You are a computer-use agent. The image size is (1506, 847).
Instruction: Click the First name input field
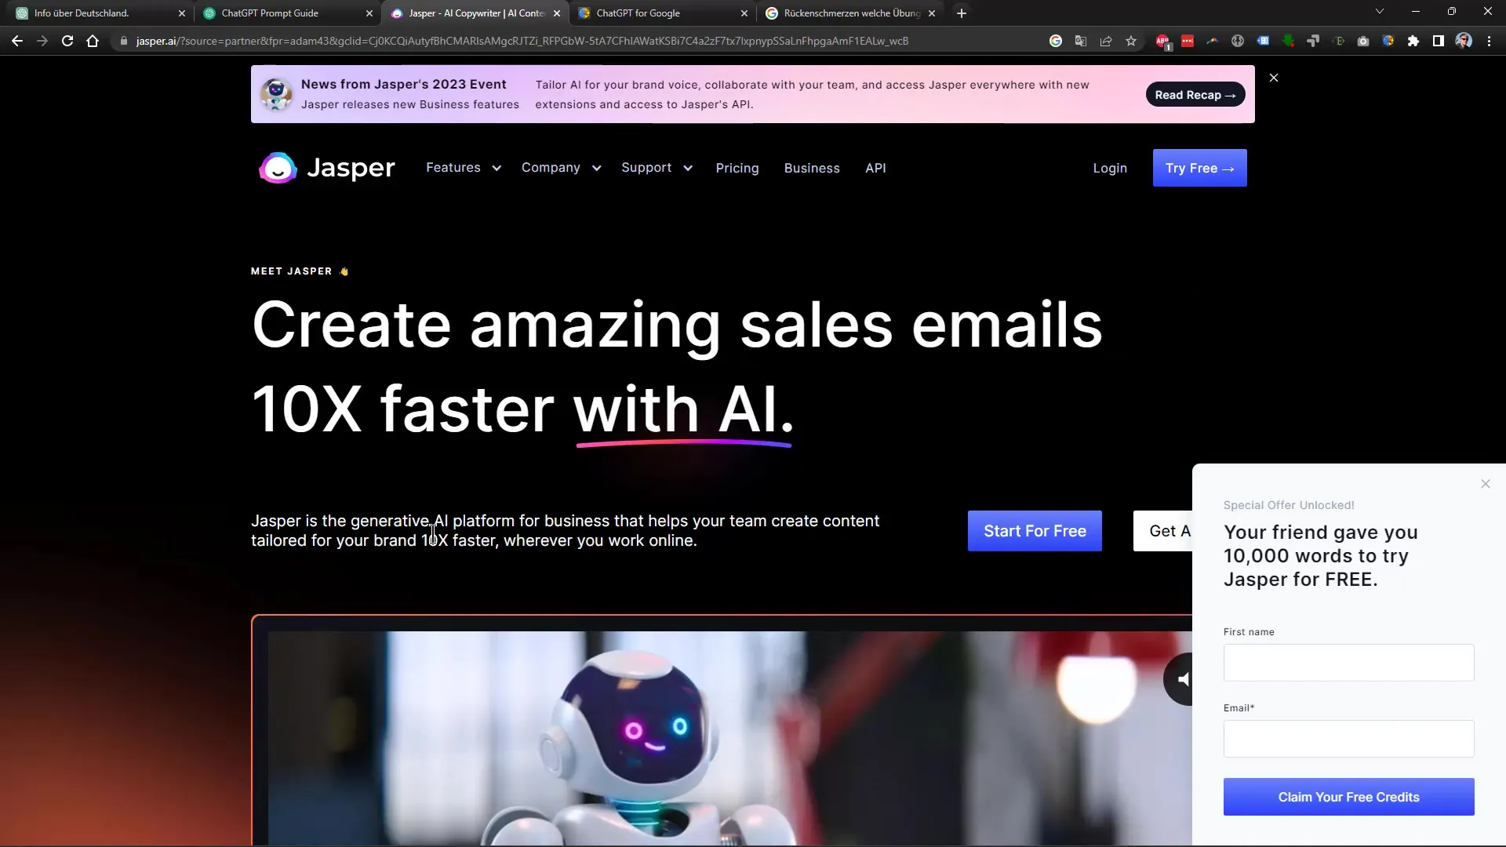pyautogui.click(x=1349, y=662)
